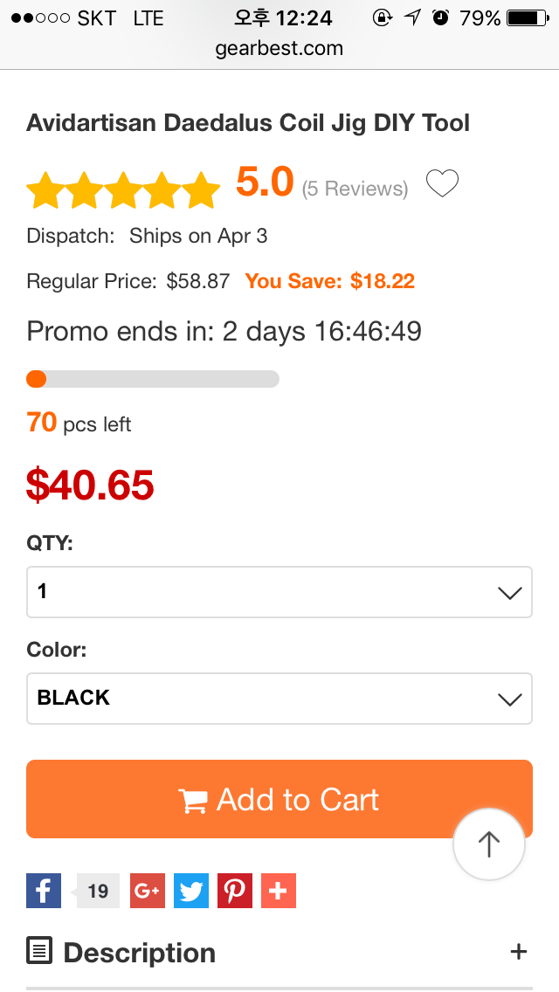Tap the shopping cart icon
This screenshot has height=992, width=559.
193,801
